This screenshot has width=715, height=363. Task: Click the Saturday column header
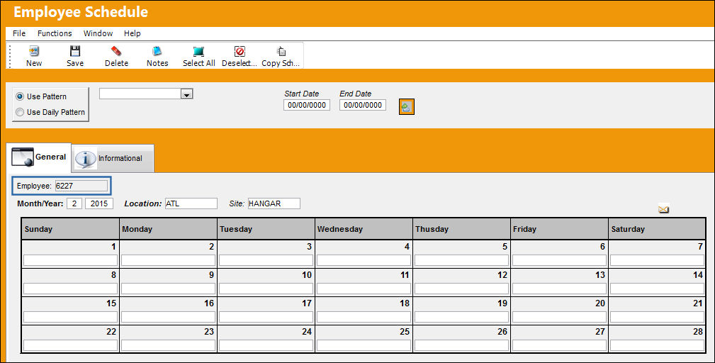(x=657, y=229)
